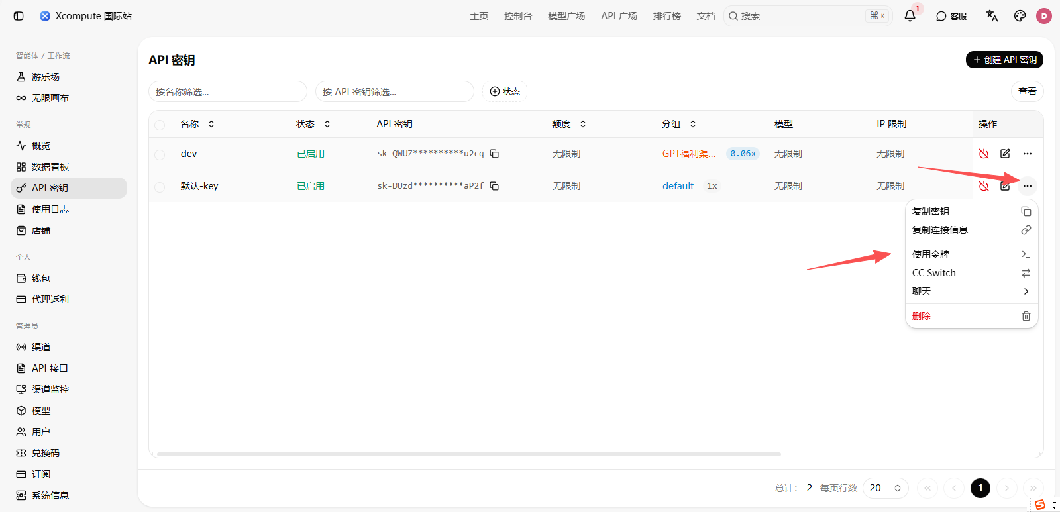
Task: Edit the dev key
Action: (1005, 154)
